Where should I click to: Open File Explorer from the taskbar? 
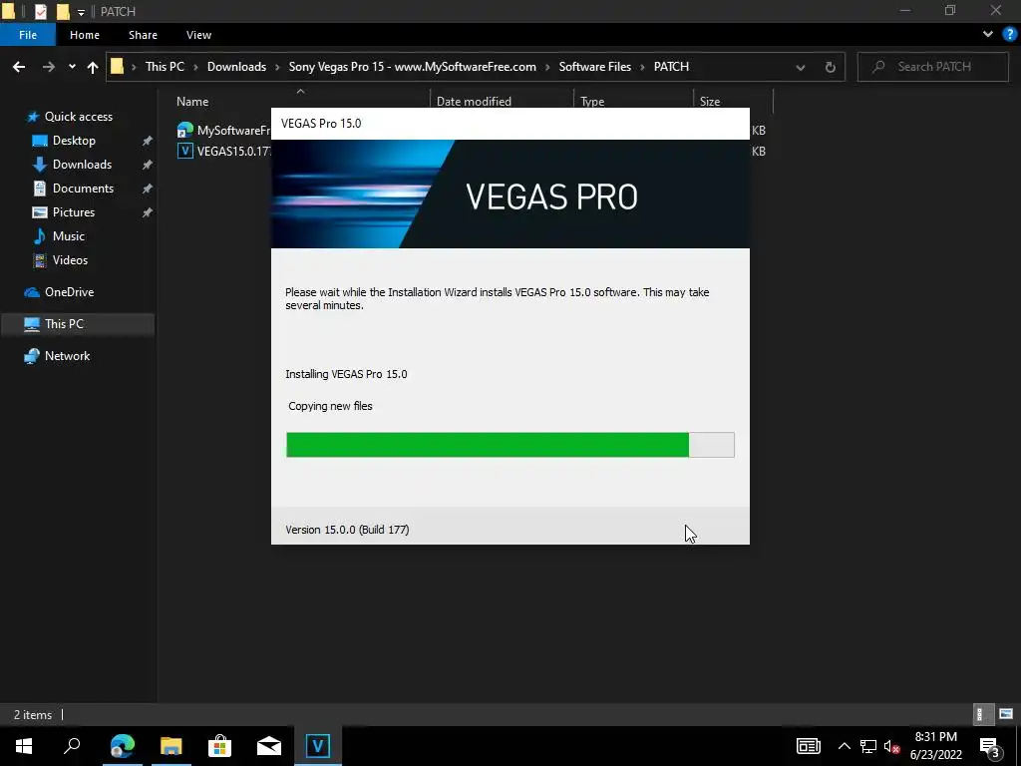coord(171,746)
